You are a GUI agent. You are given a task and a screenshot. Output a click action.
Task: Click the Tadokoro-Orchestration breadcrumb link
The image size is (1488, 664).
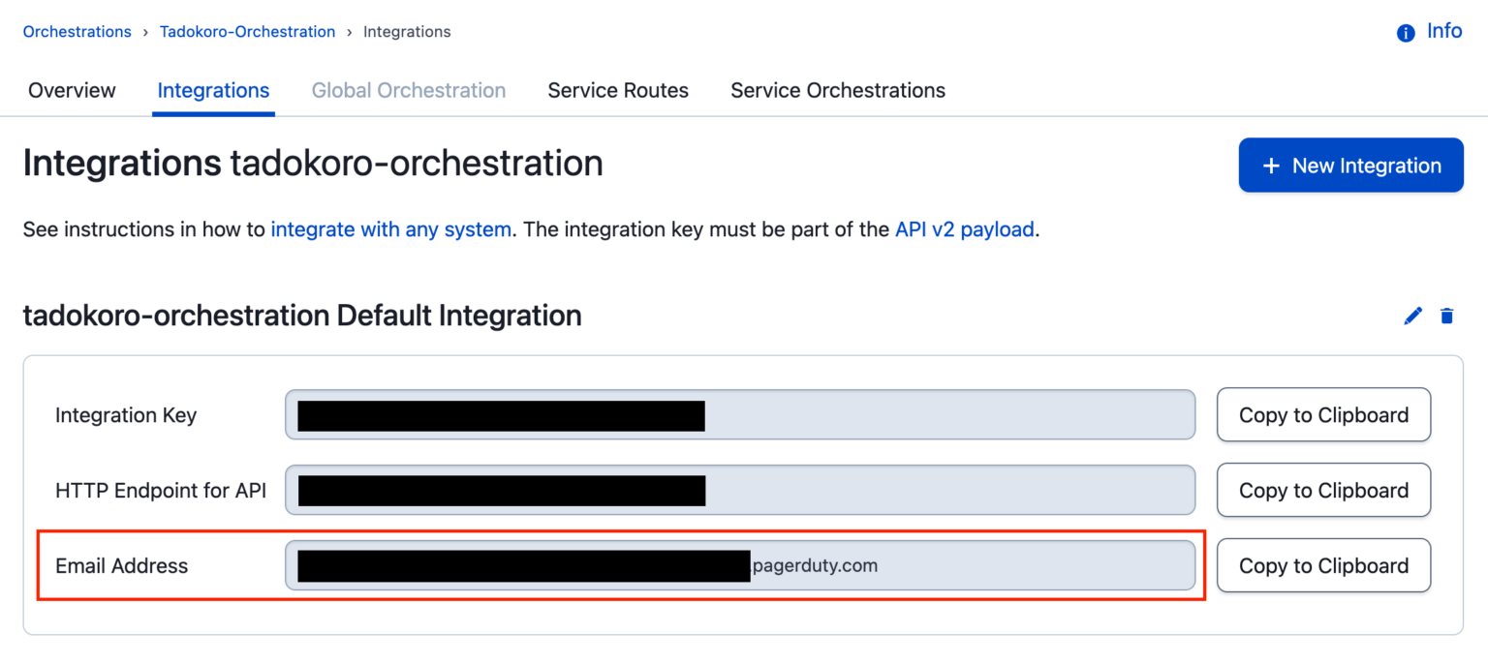point(247,31)
